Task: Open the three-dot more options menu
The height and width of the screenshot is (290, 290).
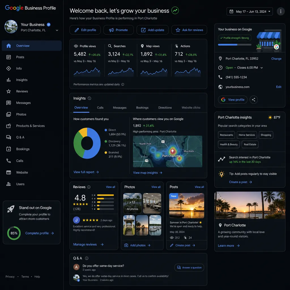Action: [x=281, y=11]
